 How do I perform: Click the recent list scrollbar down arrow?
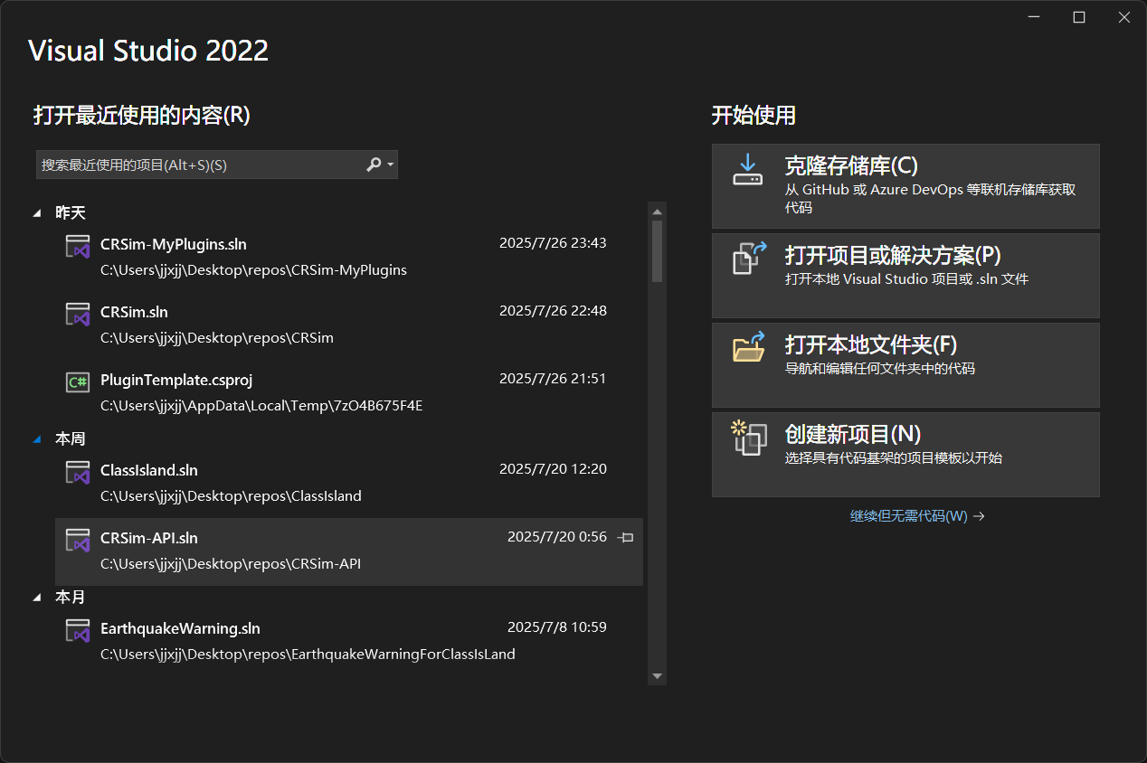[658, 676]
